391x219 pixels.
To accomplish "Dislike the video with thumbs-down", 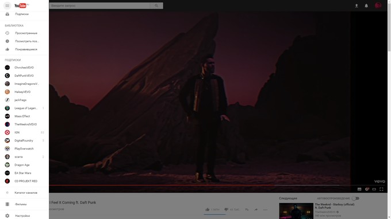I will [x=226, y=210].
